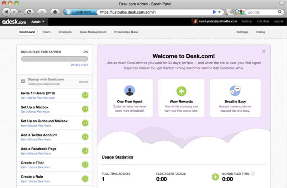287x188 pixels.
Task: Click the Wow Rewards green plus icon
Action: [x=181, y=91]
